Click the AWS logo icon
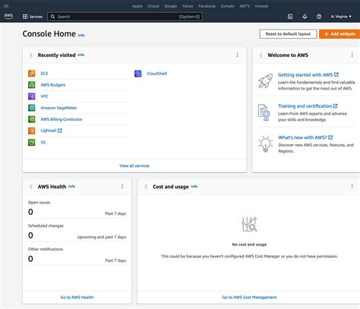 pyautogui.click(x=8, y=17)
